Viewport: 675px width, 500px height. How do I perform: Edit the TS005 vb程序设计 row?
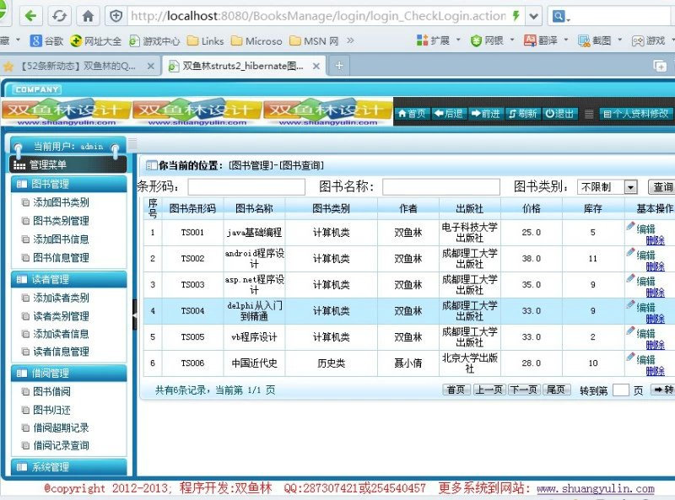pyautogui.click(x=645, y=333)
